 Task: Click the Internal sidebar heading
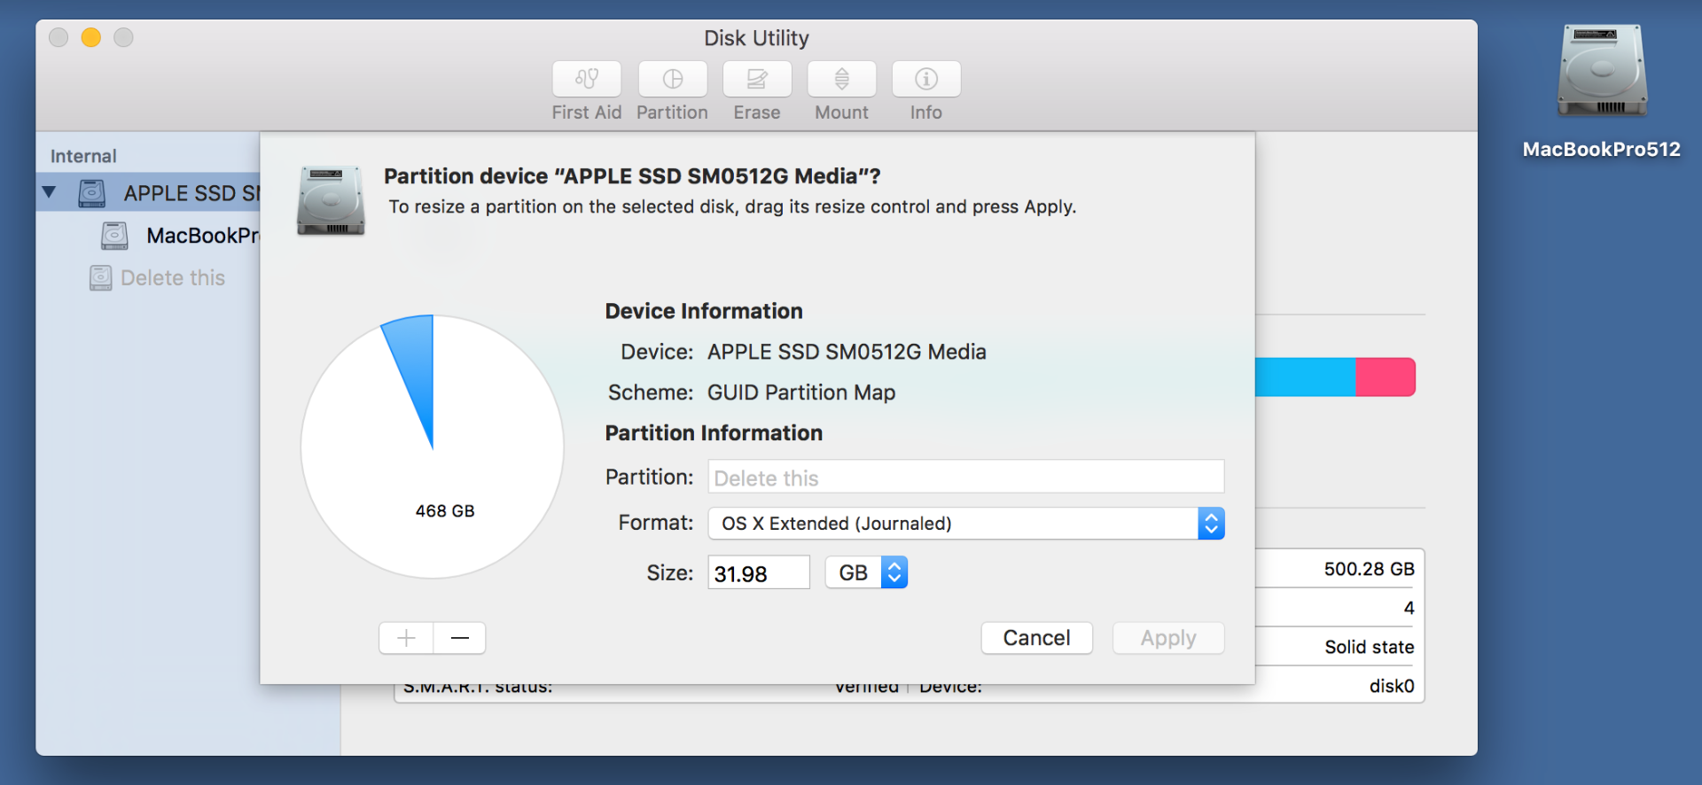83,156
